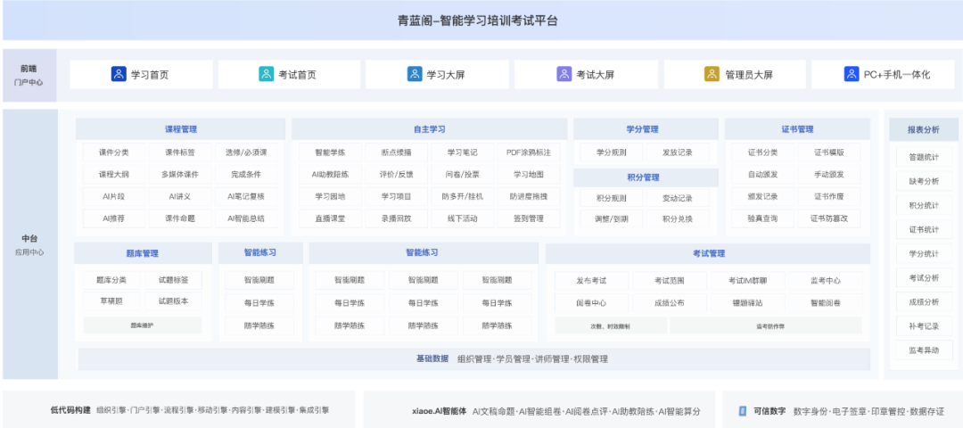Select the 考试管理 section header
This screenshot has width=963, height=428.
tap(708, 253)
